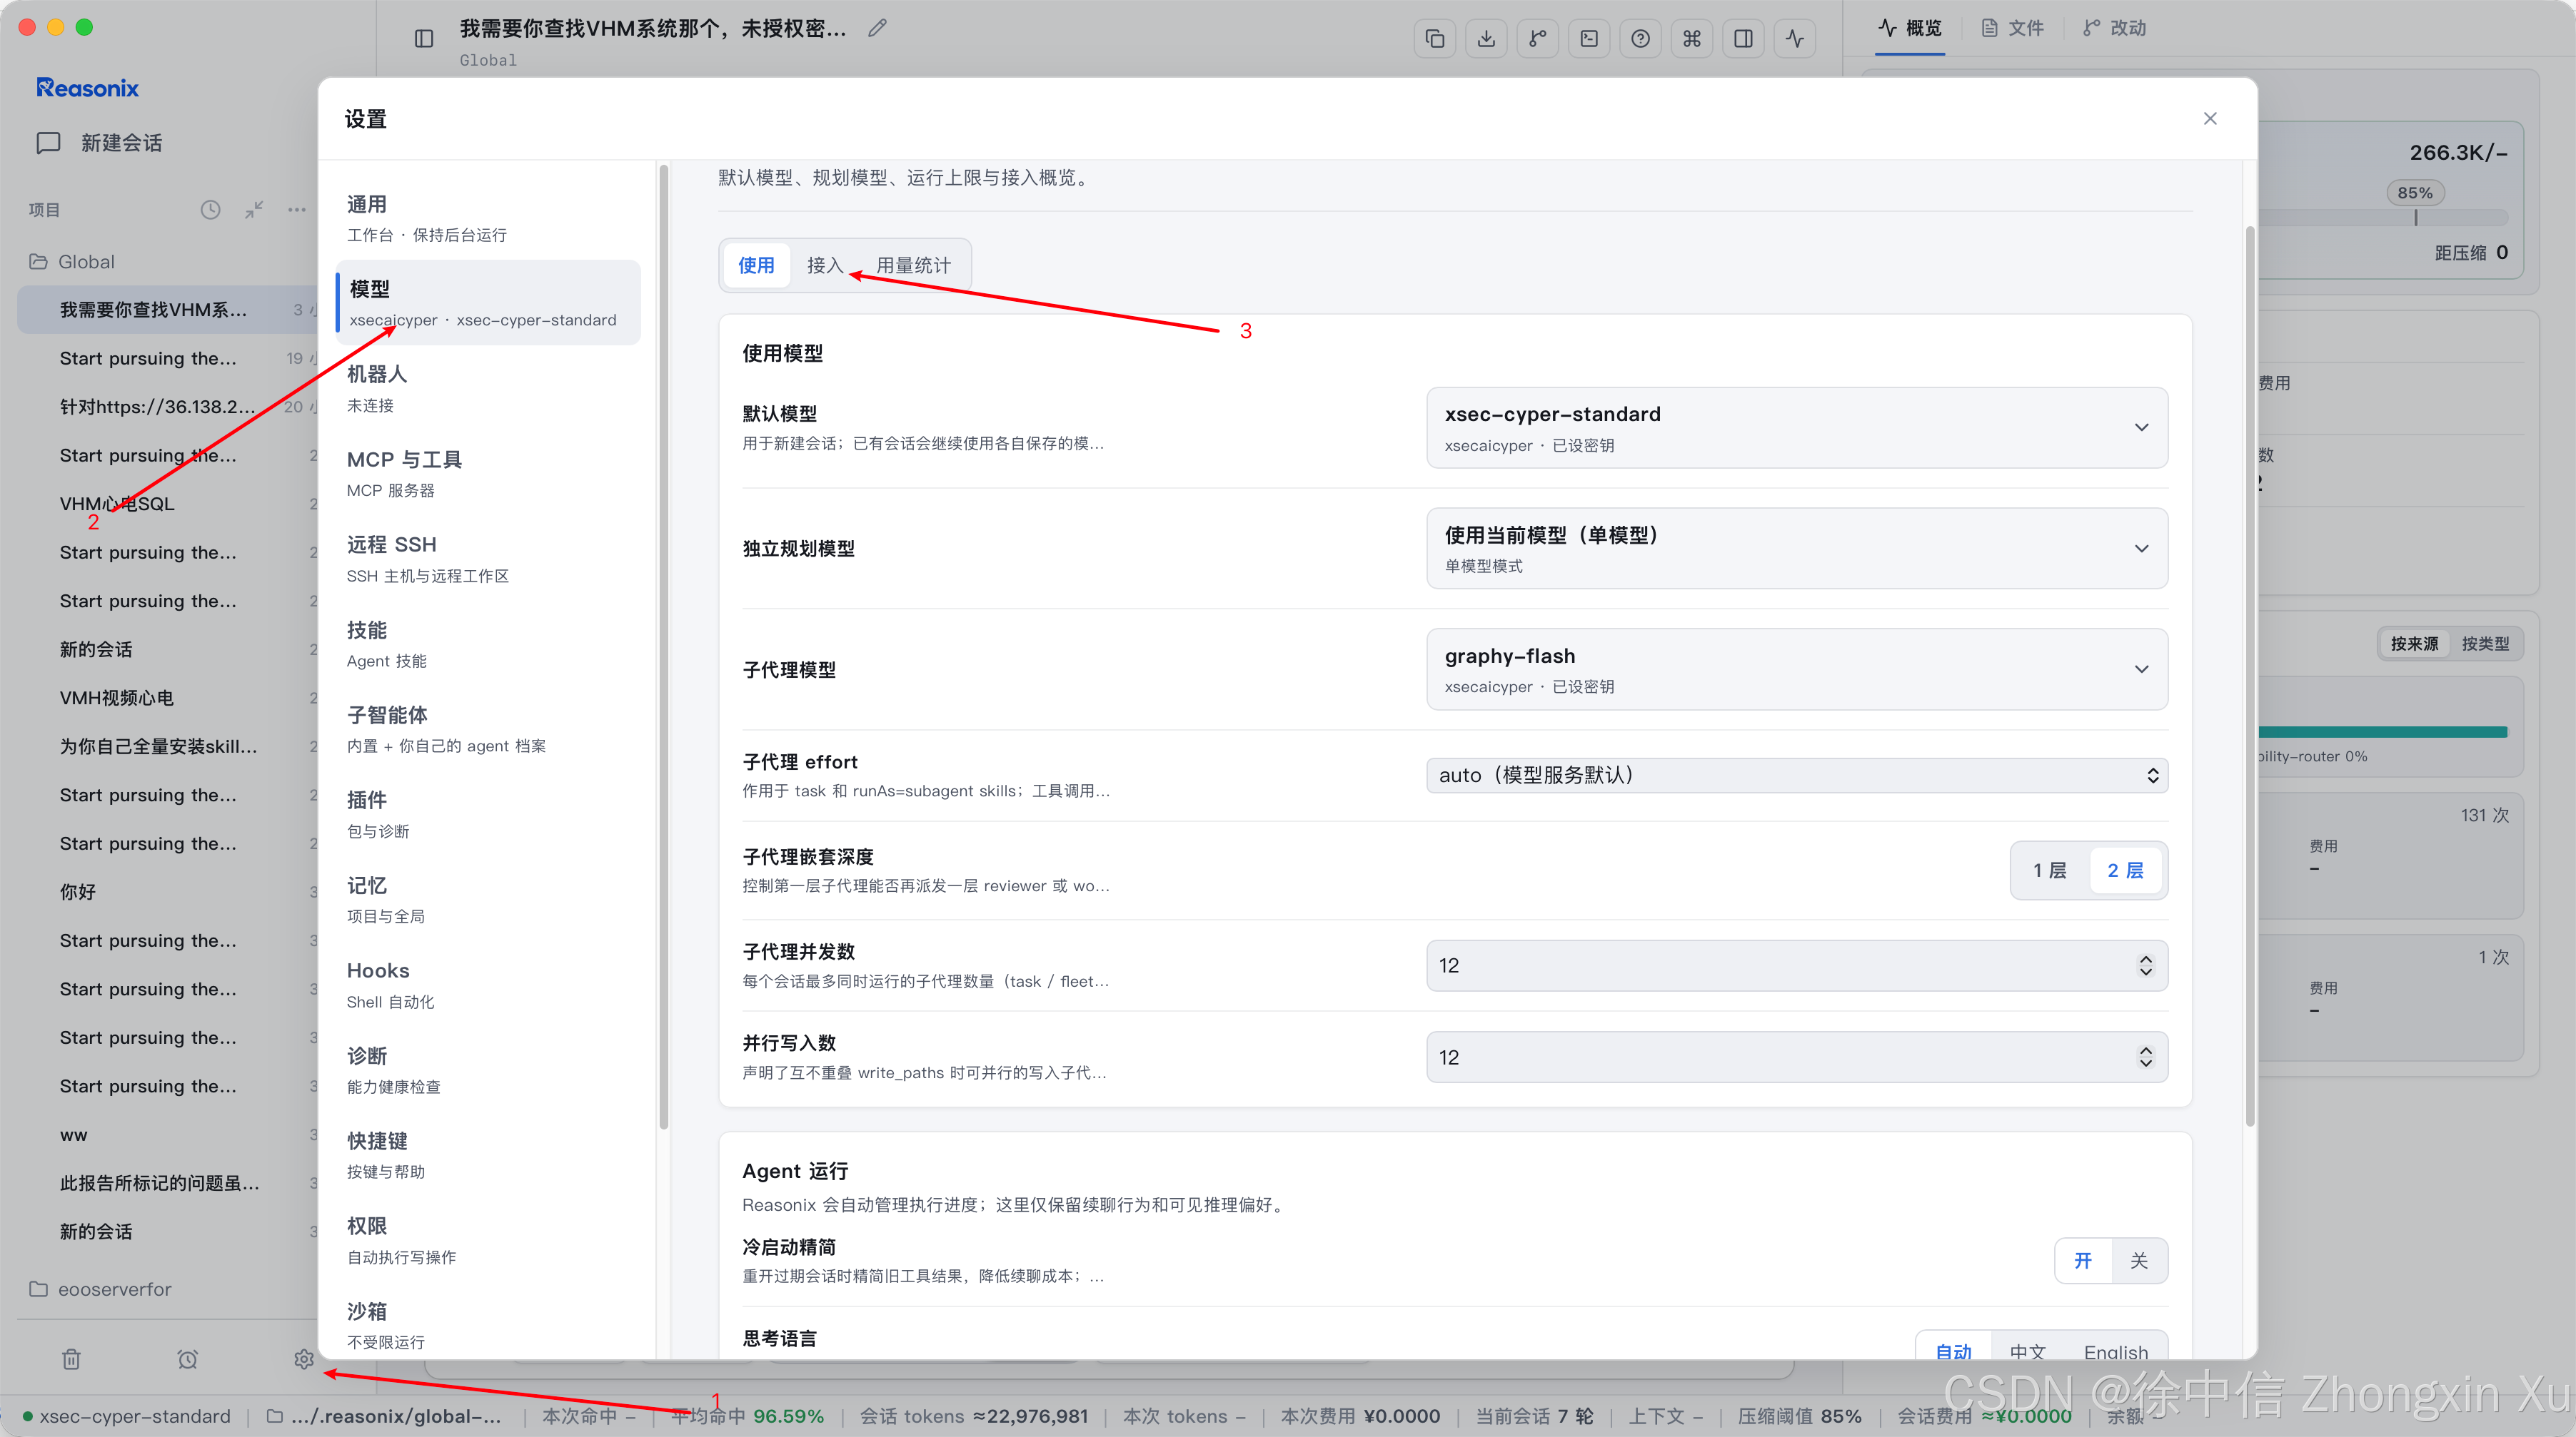Screen dimensions: 2576x1437
Task: Set 思考语言 to 自动
Action: point(1954,1348)
